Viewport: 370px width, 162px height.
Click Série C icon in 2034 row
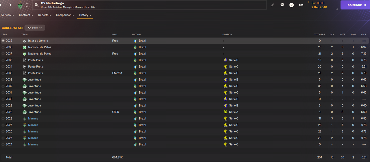[225, 67]
